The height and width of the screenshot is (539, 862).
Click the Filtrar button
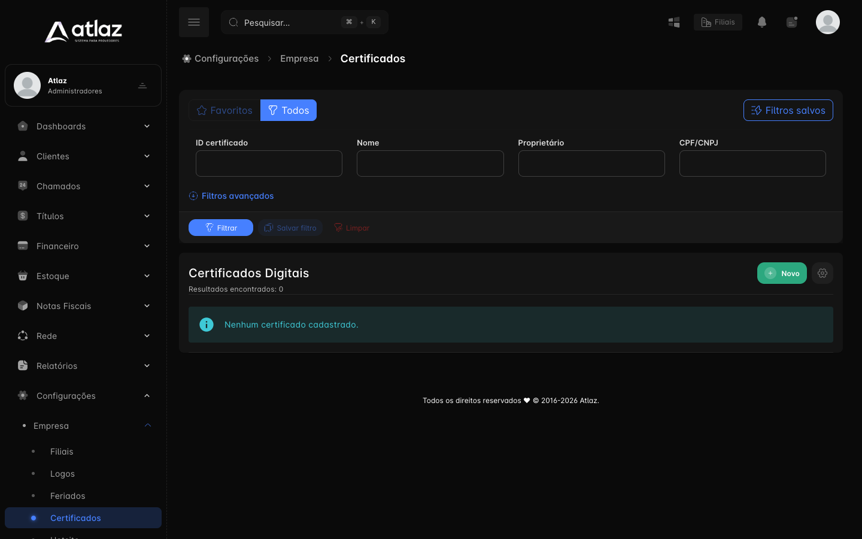[221, 228]
